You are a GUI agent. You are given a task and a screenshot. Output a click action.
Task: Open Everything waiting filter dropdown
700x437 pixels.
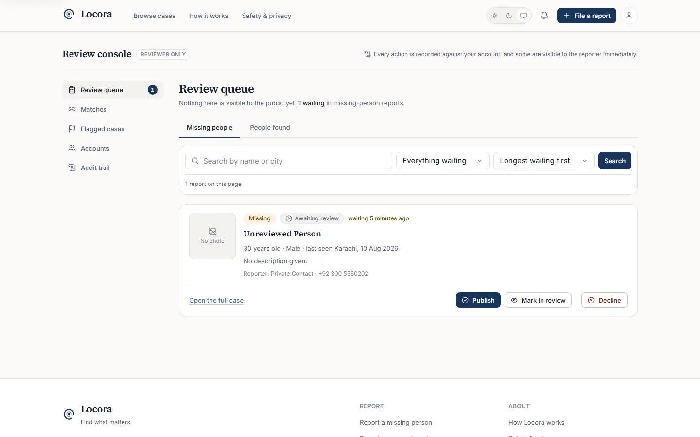[442, 161]
